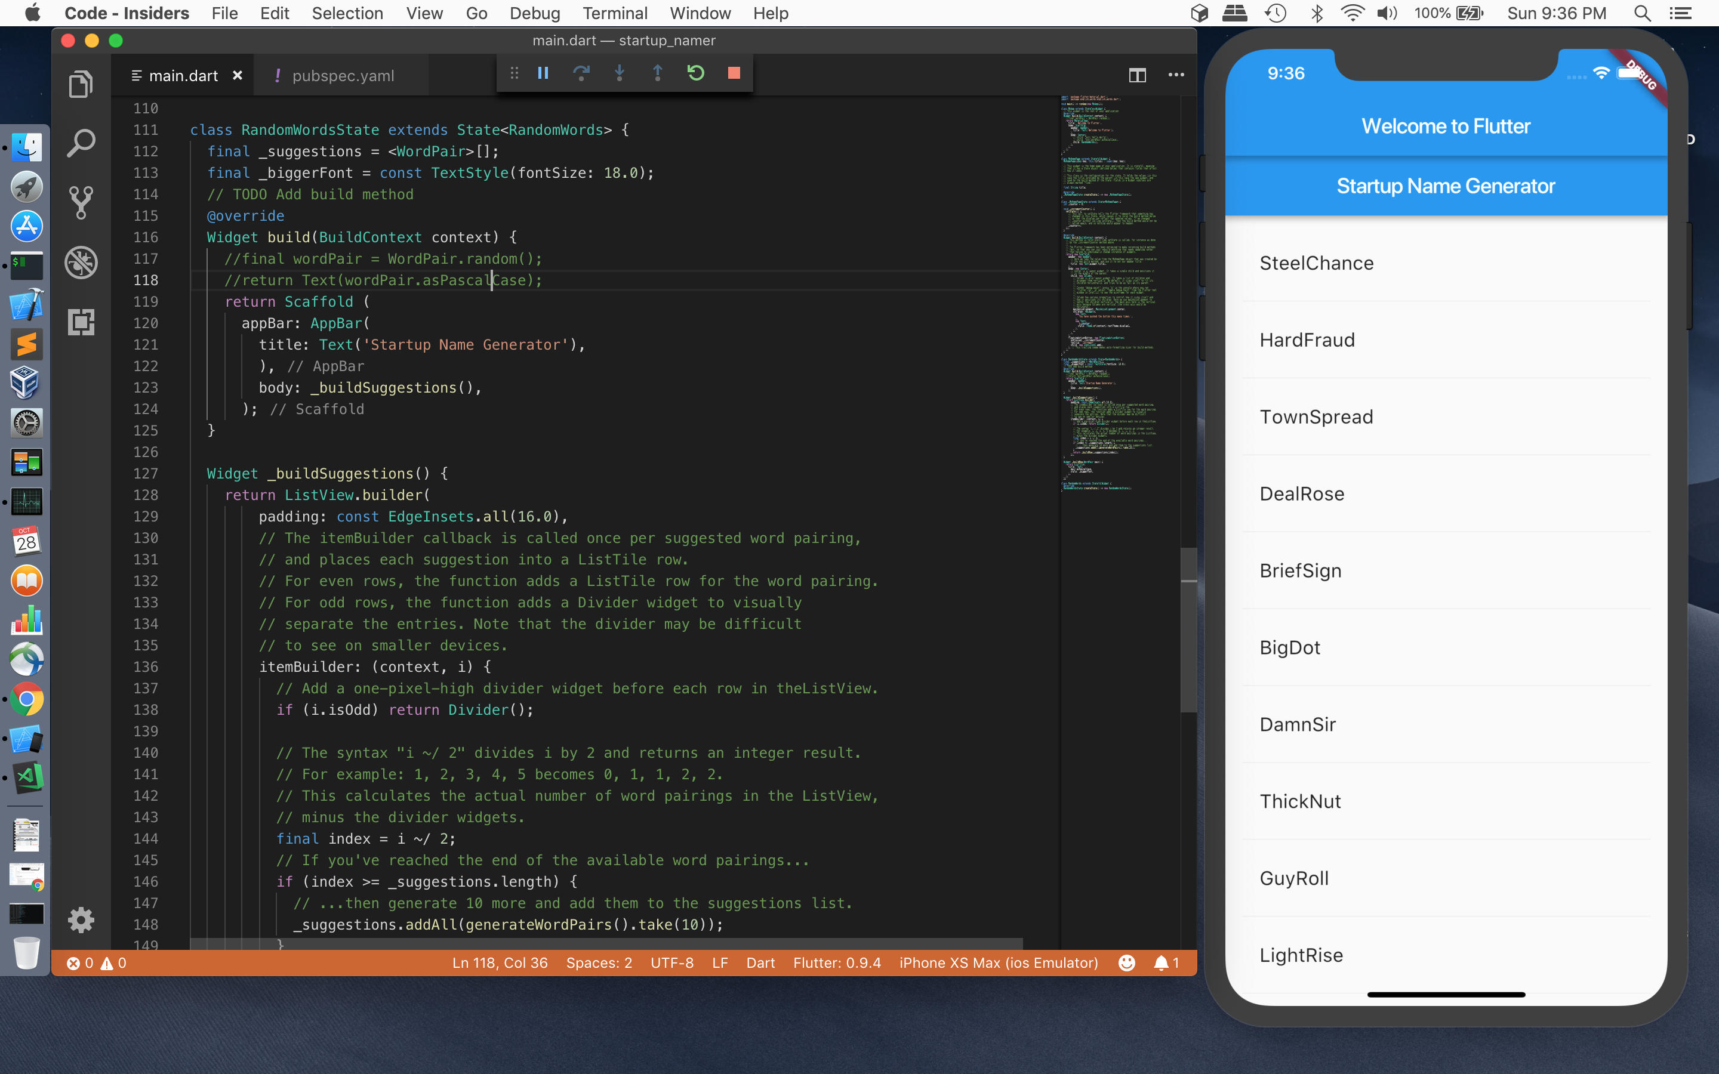Tap the simulator home indicator bar

[x=1446, y=995]
